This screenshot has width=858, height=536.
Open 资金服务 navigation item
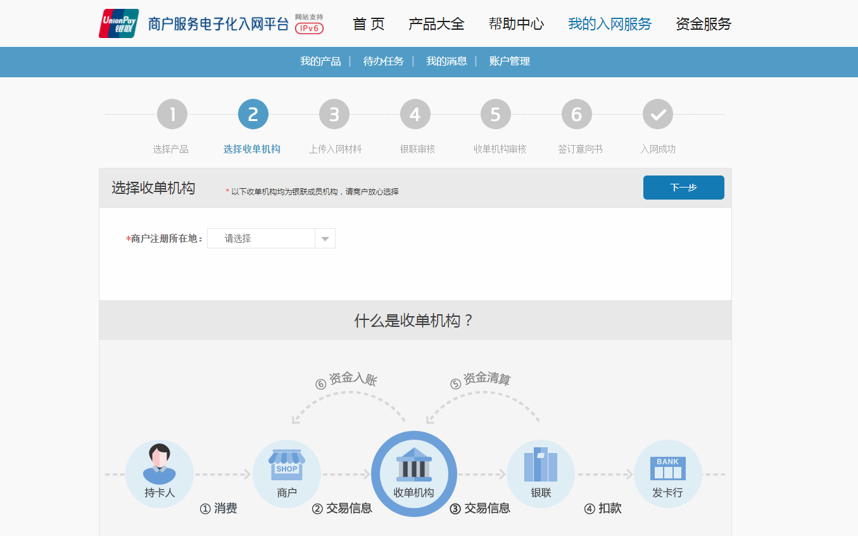[703, 24]
